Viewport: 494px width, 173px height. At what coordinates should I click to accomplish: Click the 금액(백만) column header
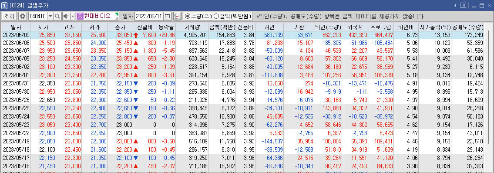point(222,27)
